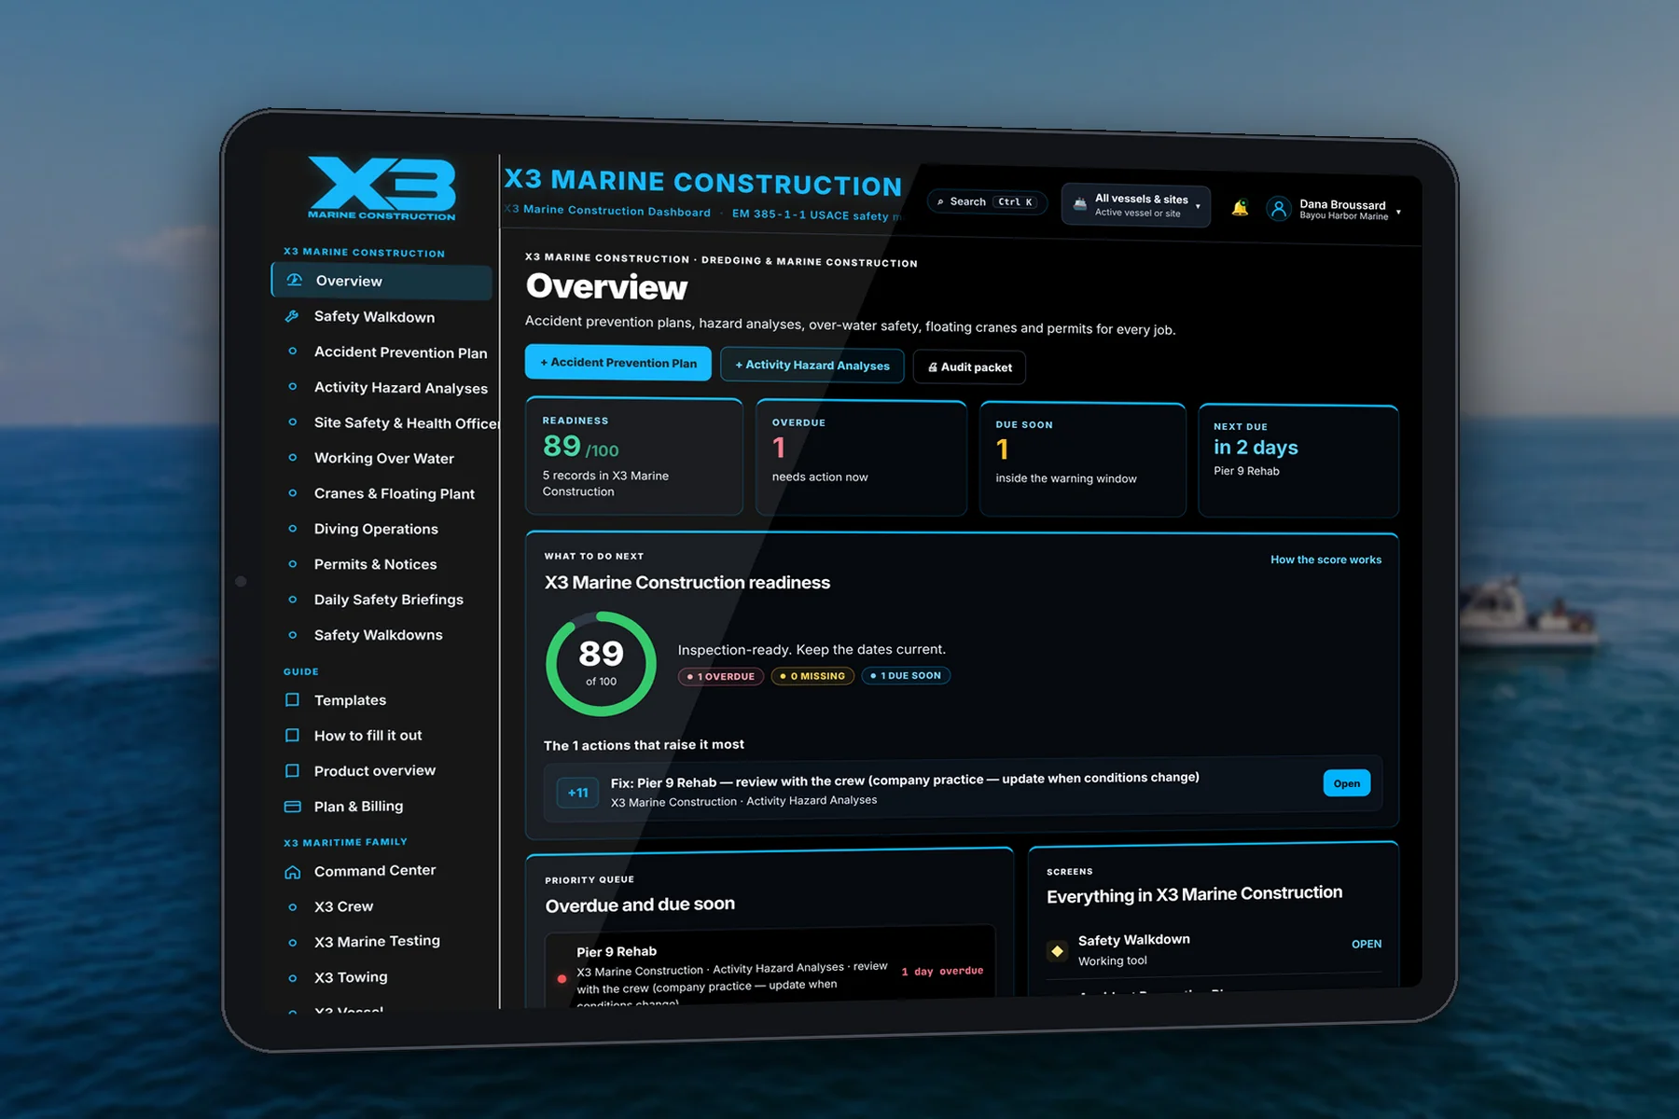The height and width of the screenshot is (1119, 1679).
Task: Open Diving Operations in sidebar
Action: (x=376, y=529)
